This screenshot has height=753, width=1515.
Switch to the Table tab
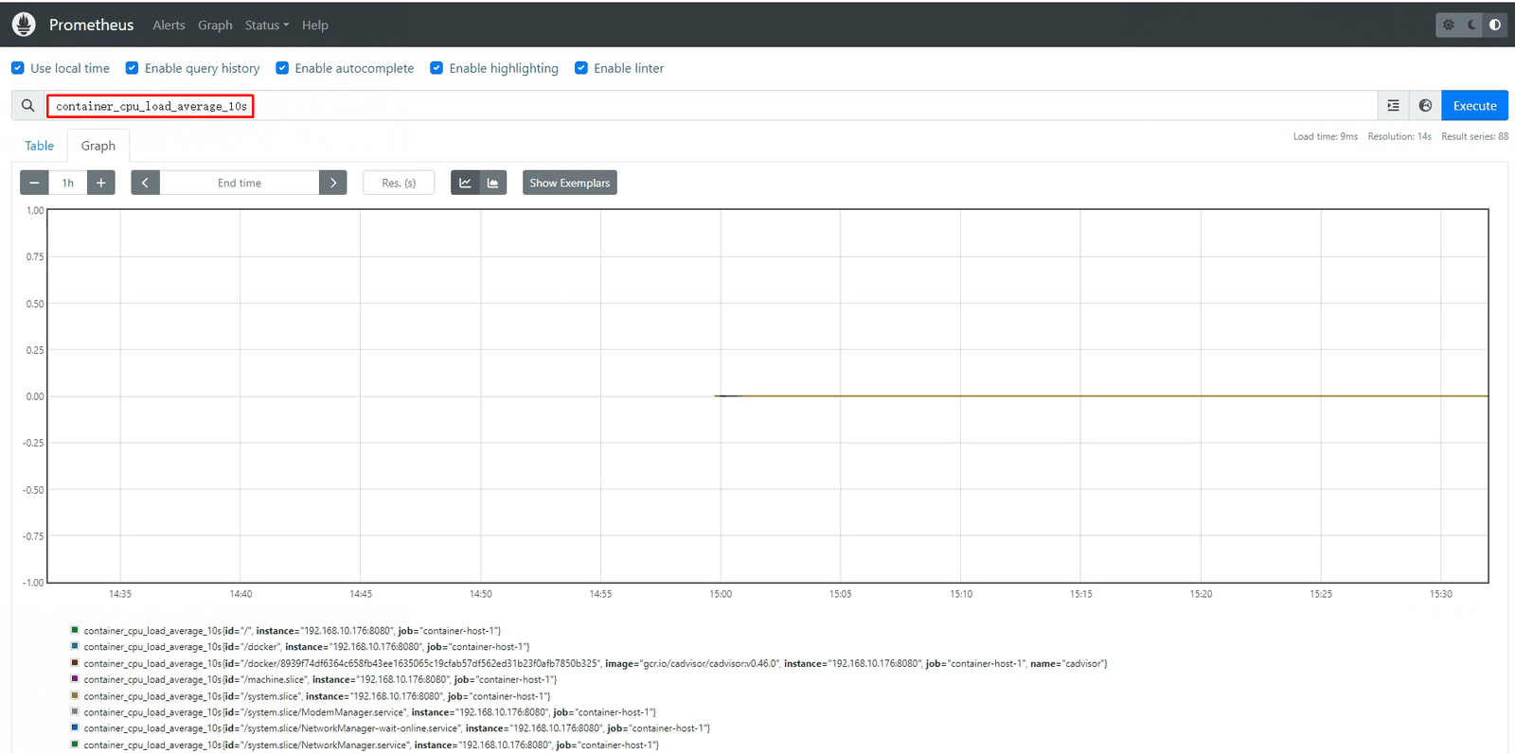pyautogui.click(x=40, y=146)
